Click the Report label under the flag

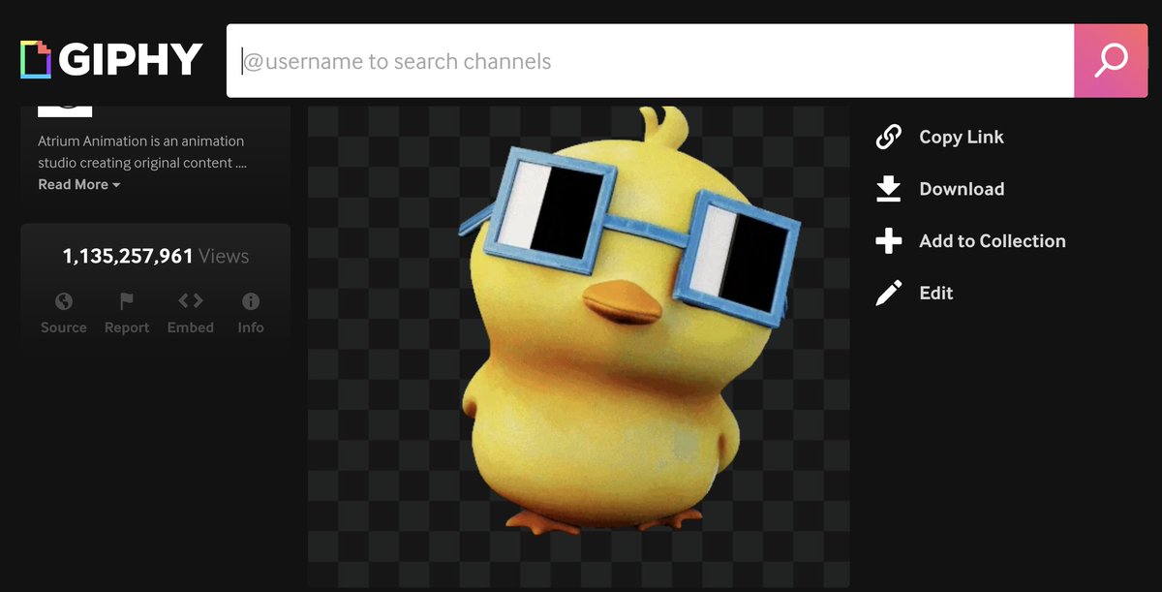[127, 327]
